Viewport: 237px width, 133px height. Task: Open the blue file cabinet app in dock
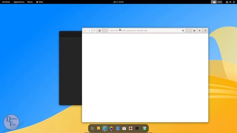[118, 128]
